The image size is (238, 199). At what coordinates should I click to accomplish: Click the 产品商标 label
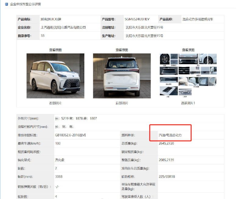coord(24,19)
